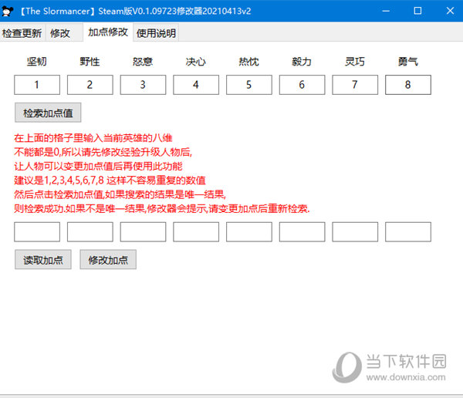Focus the 怒意 input field containing 3
The image size is (463, 398).
pyautogui.click(x=143, y=85)
